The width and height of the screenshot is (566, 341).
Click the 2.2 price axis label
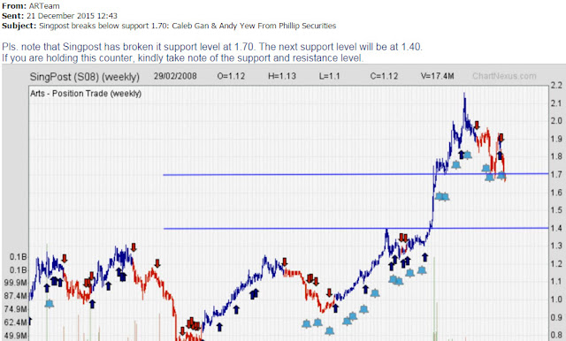pyautogui.click(x=556, y=86)
